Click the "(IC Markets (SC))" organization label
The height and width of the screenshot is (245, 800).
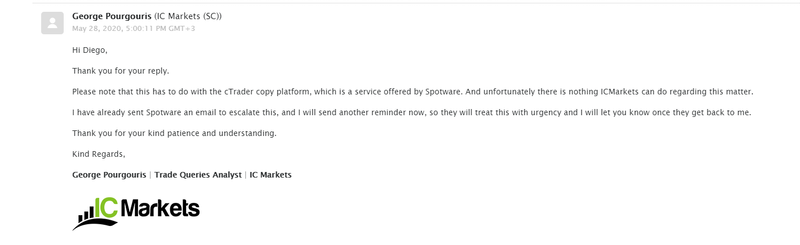click(x=188, y=16)
